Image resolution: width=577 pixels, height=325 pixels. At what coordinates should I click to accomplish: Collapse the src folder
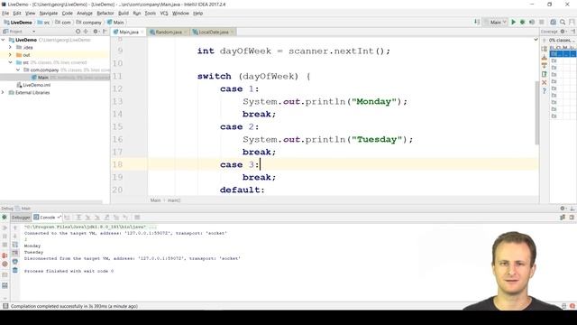(x=10, y=62)
